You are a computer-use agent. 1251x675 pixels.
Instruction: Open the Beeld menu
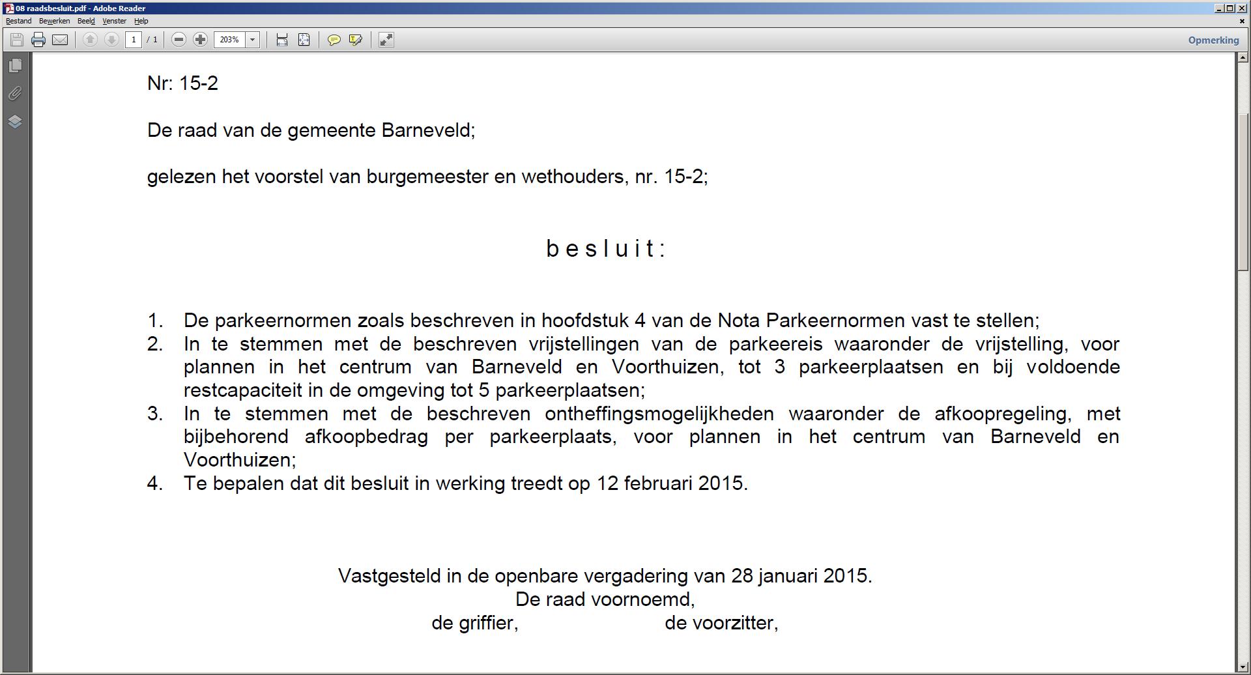point(86,21)
